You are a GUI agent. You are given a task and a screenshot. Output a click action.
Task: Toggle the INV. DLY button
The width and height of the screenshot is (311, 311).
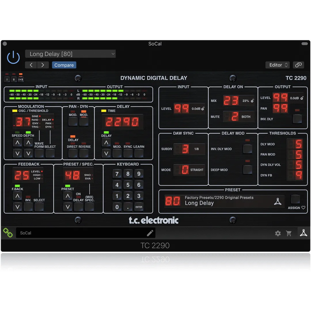(297, 119)
